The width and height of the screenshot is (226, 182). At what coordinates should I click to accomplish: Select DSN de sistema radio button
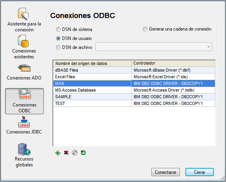tap(58, 29)
